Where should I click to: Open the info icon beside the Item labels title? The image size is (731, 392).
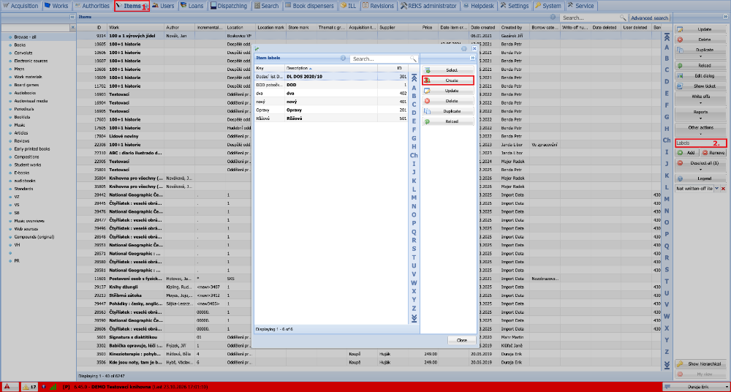click(x=343, y=59)
